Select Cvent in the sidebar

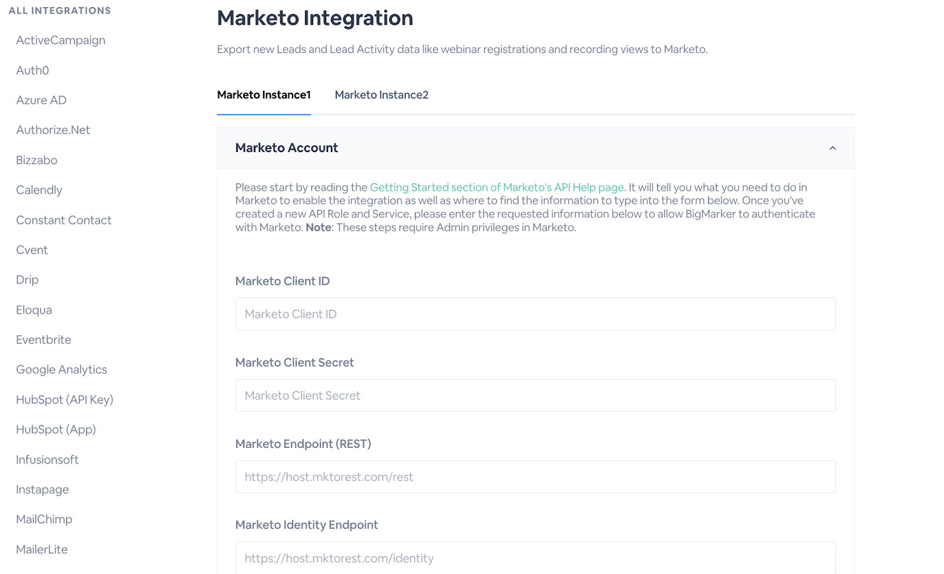[32, 250]
